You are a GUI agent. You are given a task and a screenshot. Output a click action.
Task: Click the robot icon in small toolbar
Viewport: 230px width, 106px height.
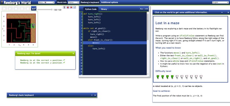click(64, 7)
